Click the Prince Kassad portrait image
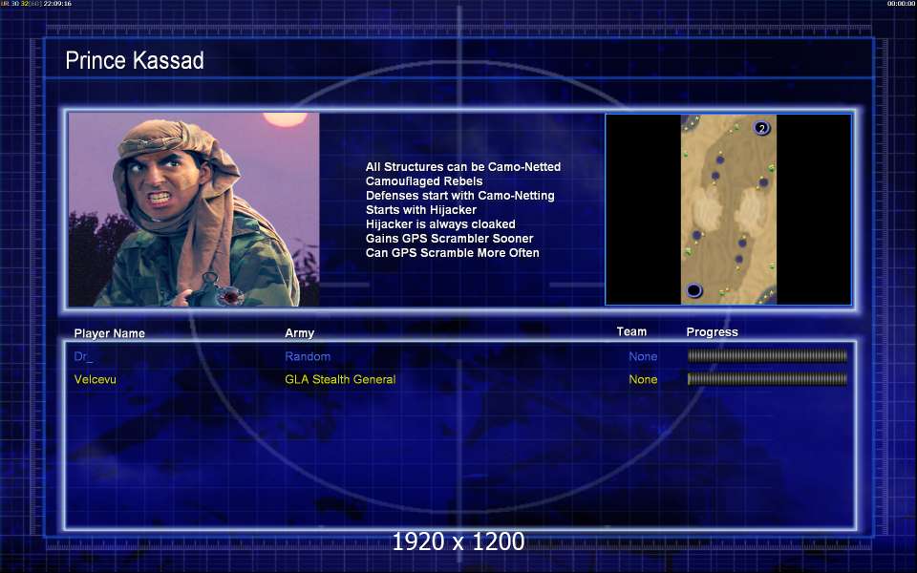The image size is (917, 573). (x=194, y=209)
